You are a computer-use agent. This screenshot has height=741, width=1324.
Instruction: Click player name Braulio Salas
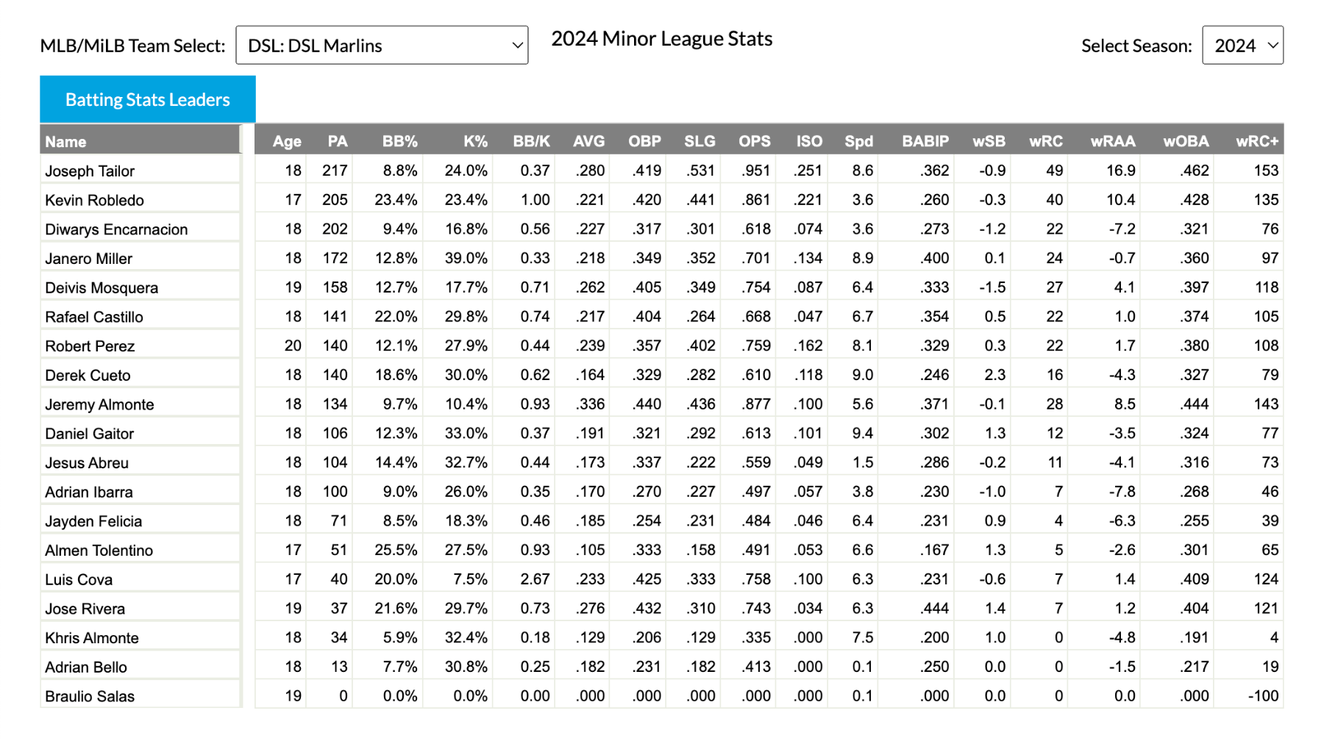[x=90, y=696]
